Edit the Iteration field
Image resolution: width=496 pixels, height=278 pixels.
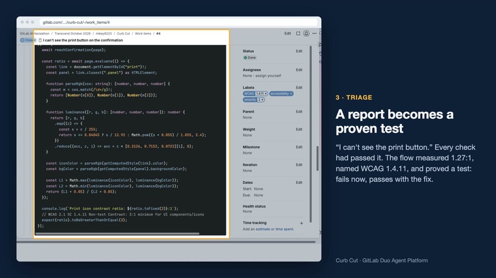(x=299, y=164)
